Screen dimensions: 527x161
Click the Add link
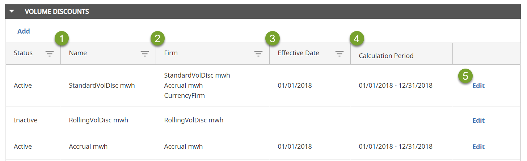[24, 31]
